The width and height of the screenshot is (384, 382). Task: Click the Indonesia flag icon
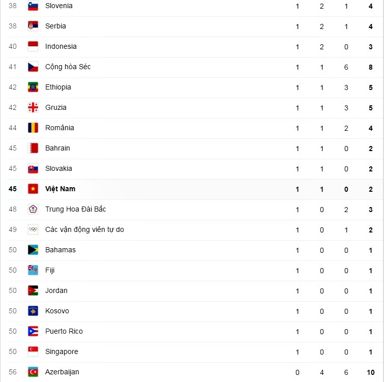pyautogui.click(x=33, y=47)
